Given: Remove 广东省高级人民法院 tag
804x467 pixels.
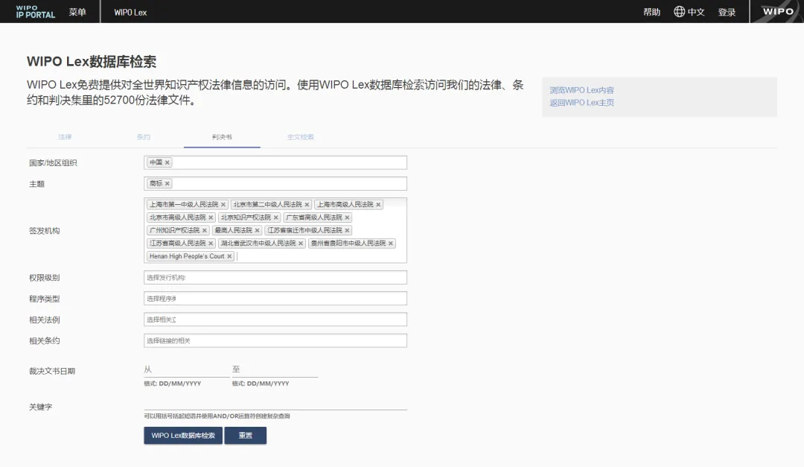Looking at the screenshot, I should (x=347, y=217).
